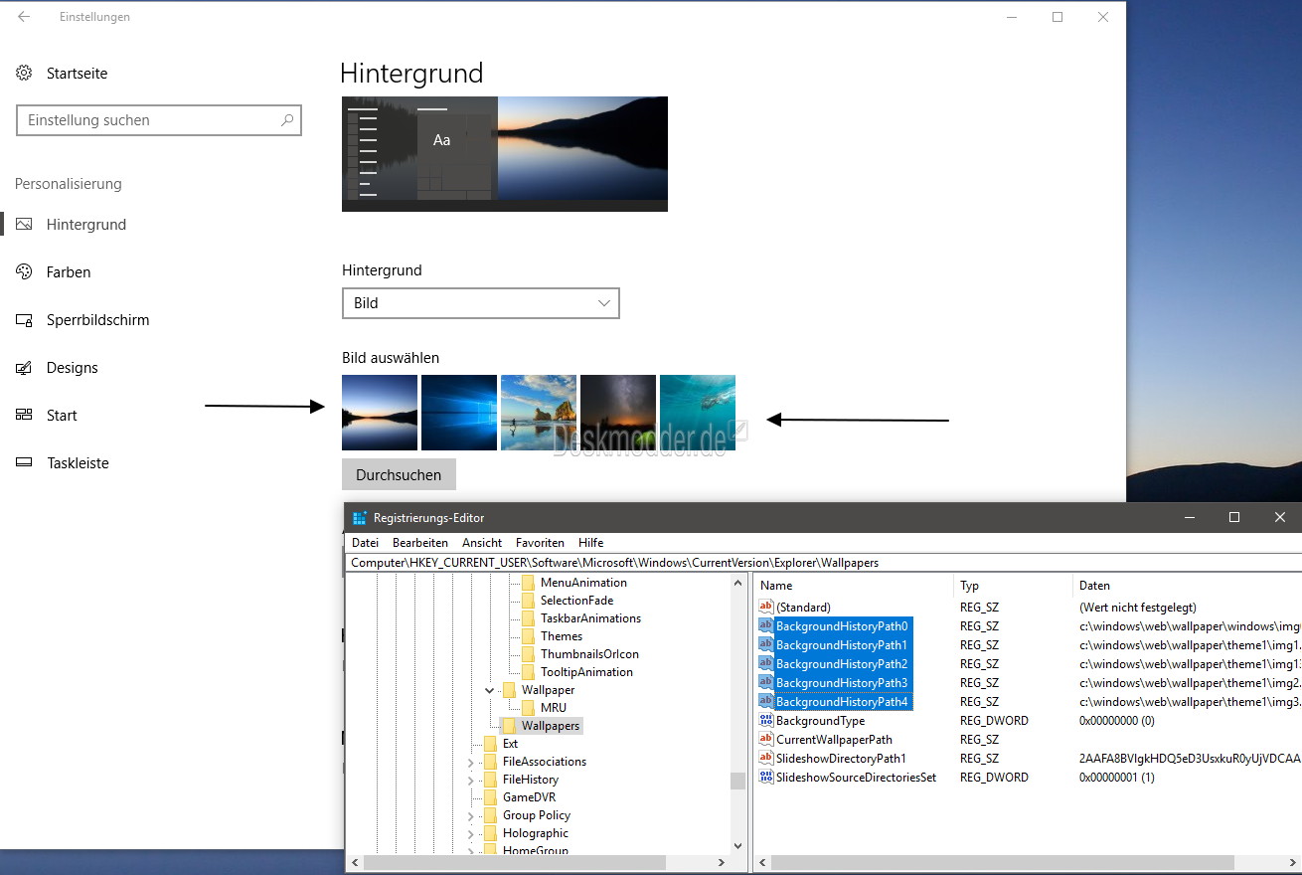Viewport: 1302px width, 875px height.
Task: Click the Registrierungs-Editor title bar icon
Action: 359,517
